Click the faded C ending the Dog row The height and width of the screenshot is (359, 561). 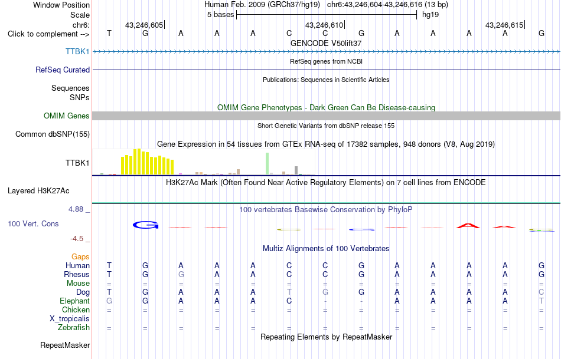[x=542, y=292]
